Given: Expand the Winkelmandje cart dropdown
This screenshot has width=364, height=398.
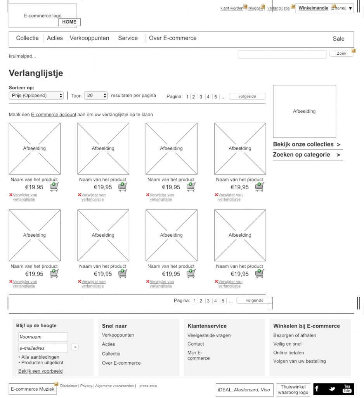Looking at the screenshot, I should [350, 9].
